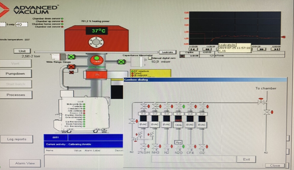Click the 0,0 flow field on 2%SiH line
The height and width of the screenshot is (170, 294).
(143, 114)
